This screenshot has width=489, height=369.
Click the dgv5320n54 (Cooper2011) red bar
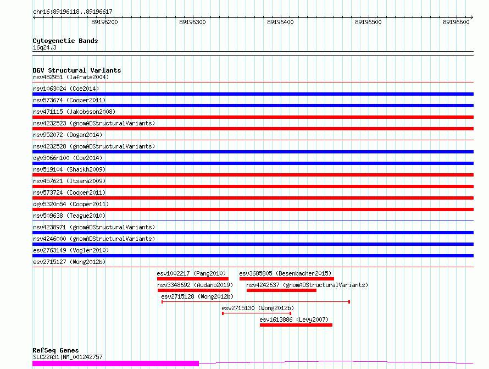click(x=253, y=210)
